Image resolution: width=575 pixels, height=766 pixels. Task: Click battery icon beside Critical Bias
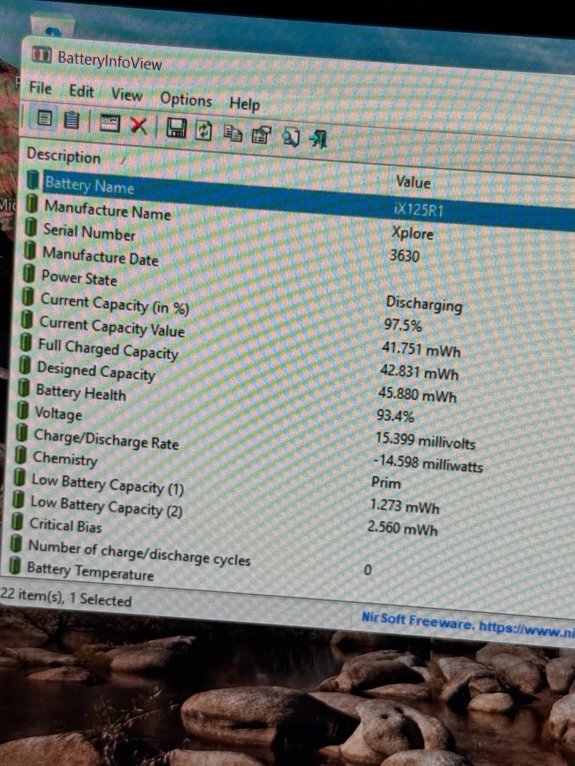click(x=17, y=522)
